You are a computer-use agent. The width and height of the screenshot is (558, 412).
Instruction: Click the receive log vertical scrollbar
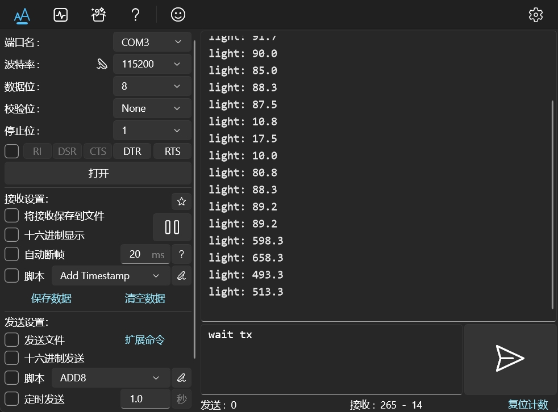(552, 204)
